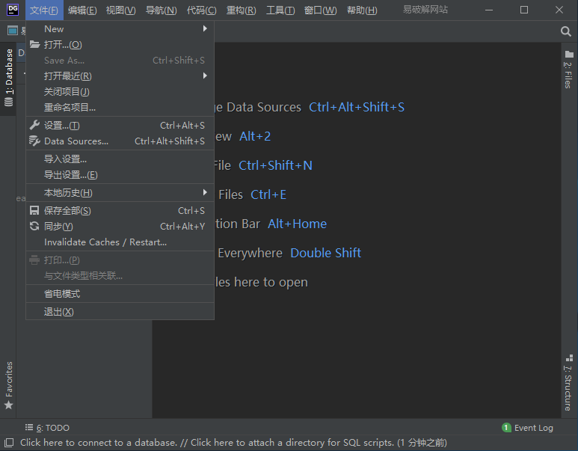The height and width of the screenshot is (451, 578).
Task: Click the Structure icon on right sidebar
Action: point(569,358)
